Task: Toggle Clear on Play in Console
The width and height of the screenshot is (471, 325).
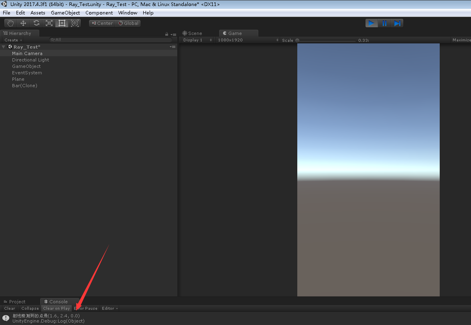Action: point(57,309)
